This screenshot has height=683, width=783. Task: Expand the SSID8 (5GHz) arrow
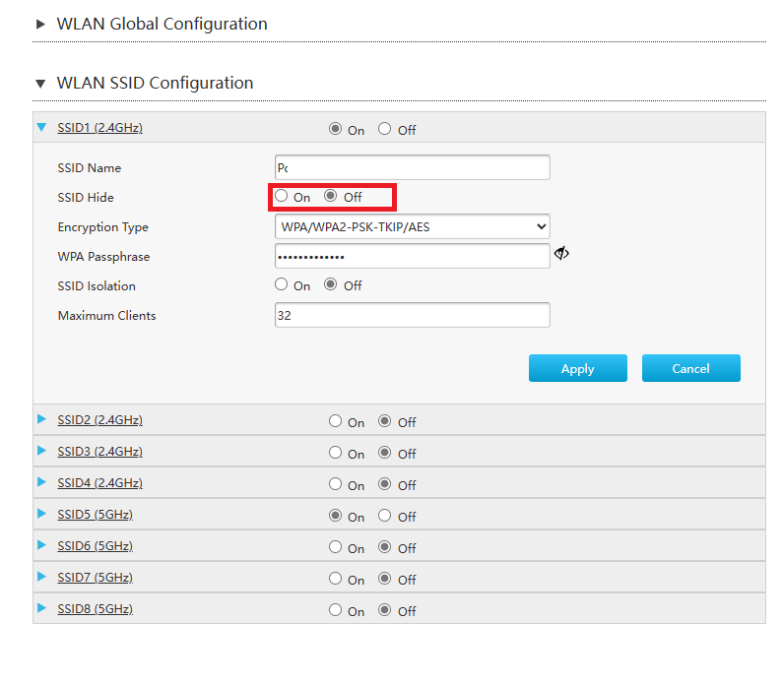[42, 607]
